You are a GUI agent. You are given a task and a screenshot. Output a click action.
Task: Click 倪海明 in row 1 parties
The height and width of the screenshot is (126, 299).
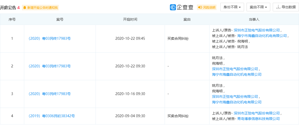tap(243, 41)
